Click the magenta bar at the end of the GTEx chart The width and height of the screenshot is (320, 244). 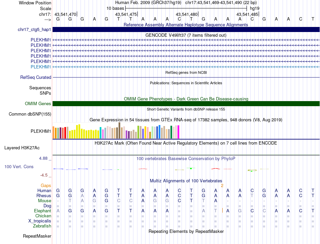pos(178,132)
